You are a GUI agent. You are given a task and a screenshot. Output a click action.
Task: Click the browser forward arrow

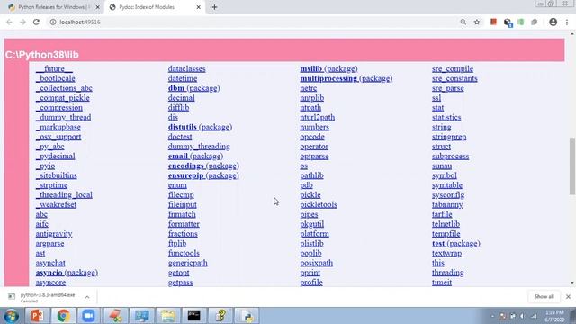(22, 22)
